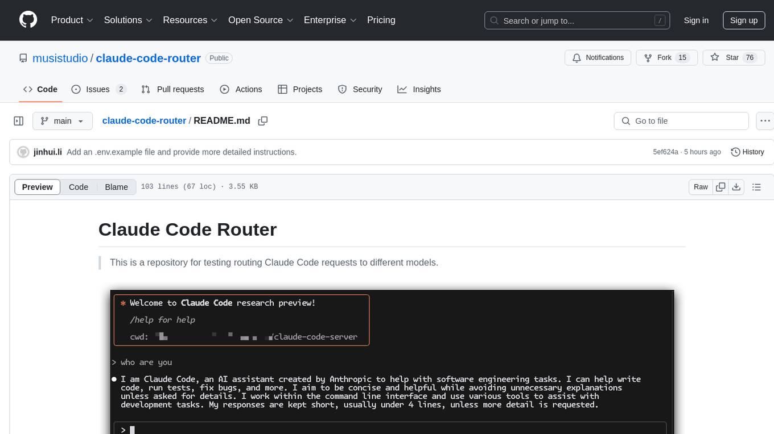The image size is (774, 434).
Task: Open the more file actions ellipsis
Action: [765, 121]
